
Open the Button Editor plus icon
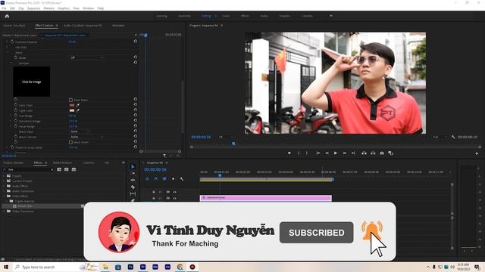[x=477, y=153]
